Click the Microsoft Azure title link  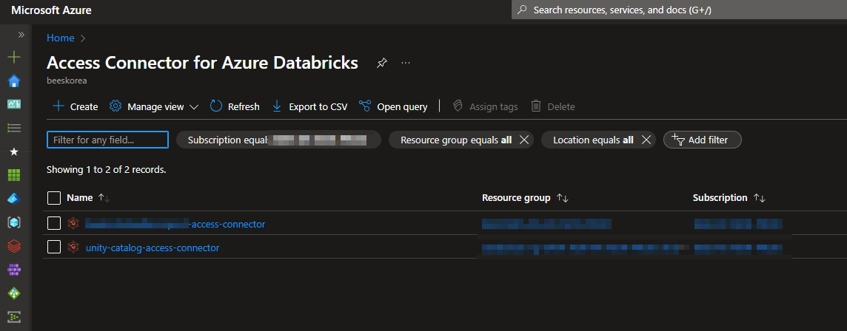point(51,10)
